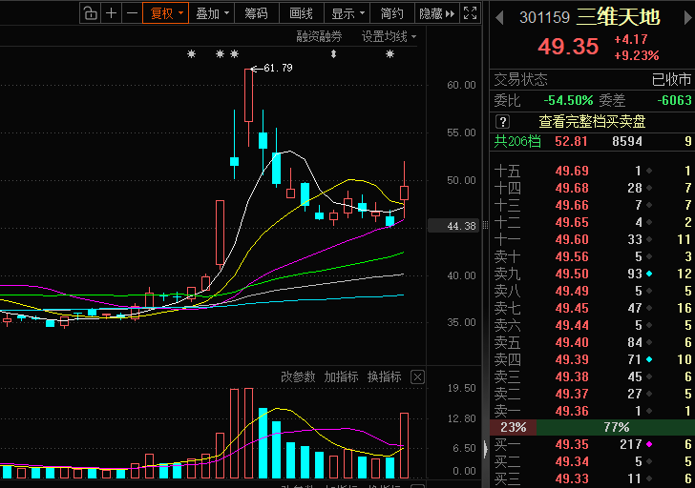Click the latest red volume bar
The width and height of the screenshot is (695, 488).
(x=404, y=445)
